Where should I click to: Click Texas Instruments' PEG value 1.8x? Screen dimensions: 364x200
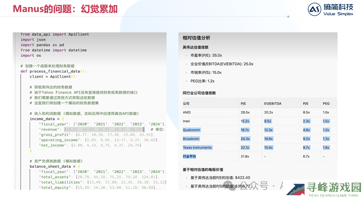(326, 148)
